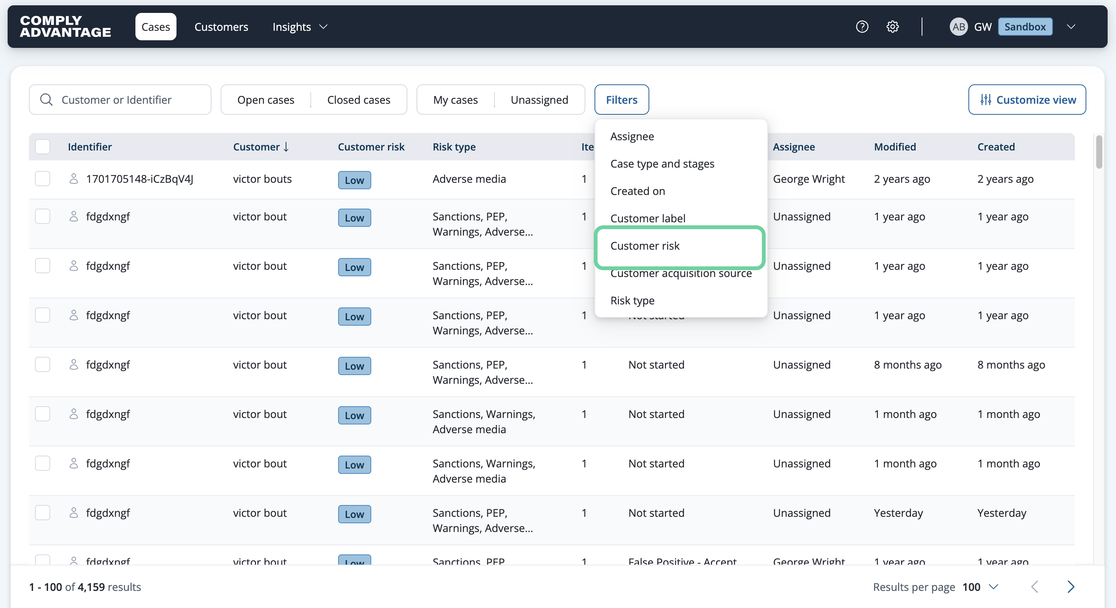Click person icon beside 1701705148-iCzBqV4J
The height and width of the screenshot is (608, 1116).
(74, 179)
